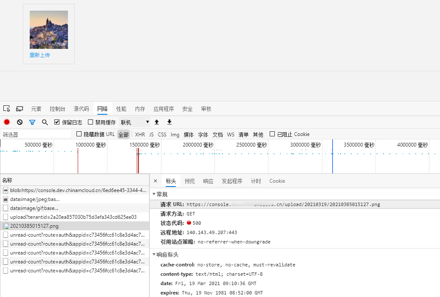Open network search with the magnifier icon

pyautogui.click(x=45, y=122)
